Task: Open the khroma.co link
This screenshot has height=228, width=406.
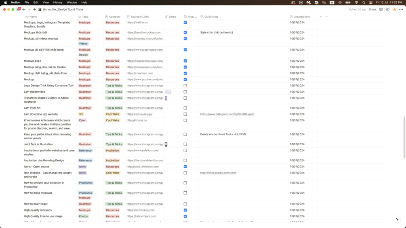Action: (137, 121)
